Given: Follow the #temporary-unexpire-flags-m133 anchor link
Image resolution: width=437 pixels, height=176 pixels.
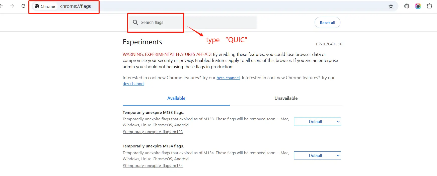Looking at the screenshot, I should click(153, 132).
